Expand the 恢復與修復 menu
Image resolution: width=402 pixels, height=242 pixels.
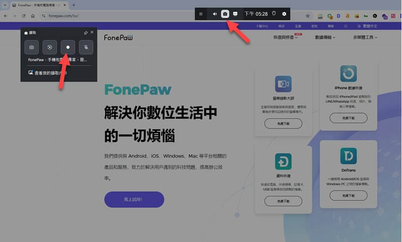285,37
